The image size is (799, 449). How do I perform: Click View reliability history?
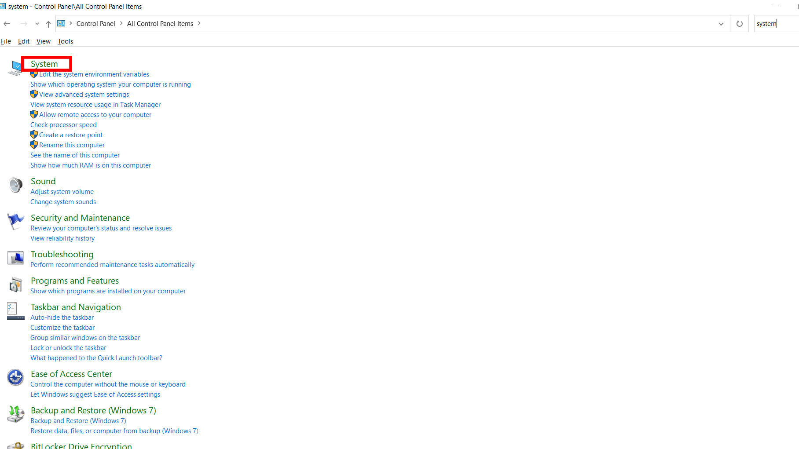point(62,238)
